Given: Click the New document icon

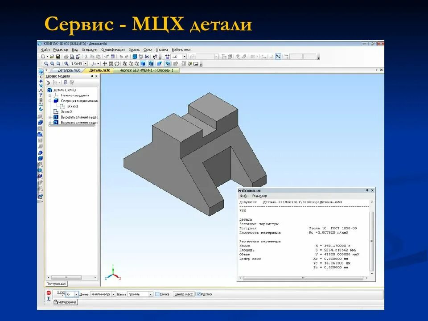Looking at the screenshot, I should pyautogui.click(x=43, y=57).
